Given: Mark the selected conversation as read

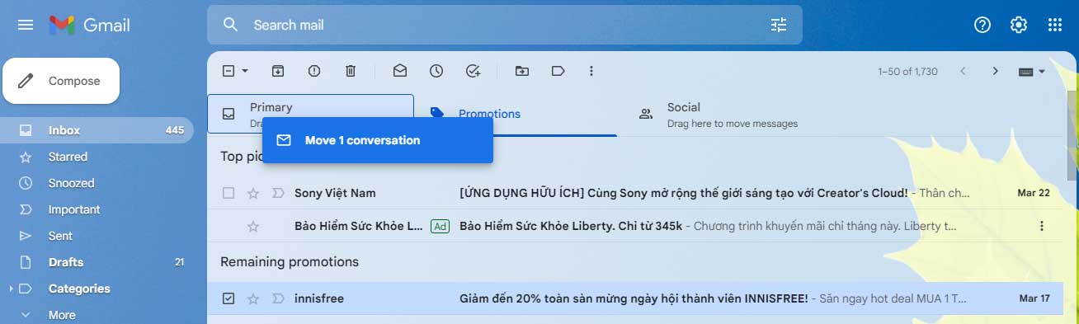Looking at the screenshot, I should pyautogui.click(x=400, y=71).
